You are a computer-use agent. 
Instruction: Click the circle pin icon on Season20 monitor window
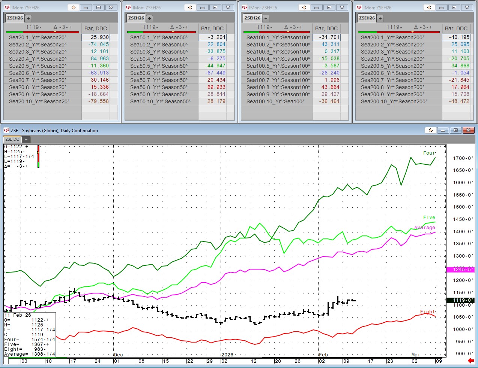(x=74, y=7)
